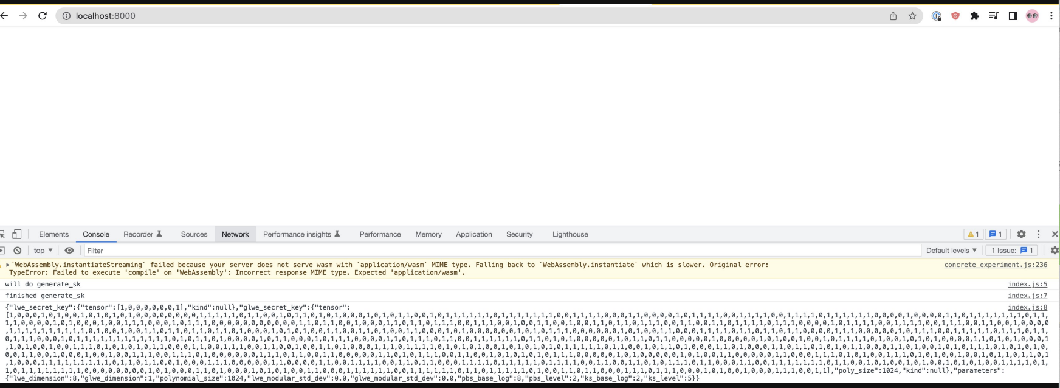Image resolution: width=1060 pixels, height=388 pixels.
Task: Show the console sidebar
Action: pos(2,251)
